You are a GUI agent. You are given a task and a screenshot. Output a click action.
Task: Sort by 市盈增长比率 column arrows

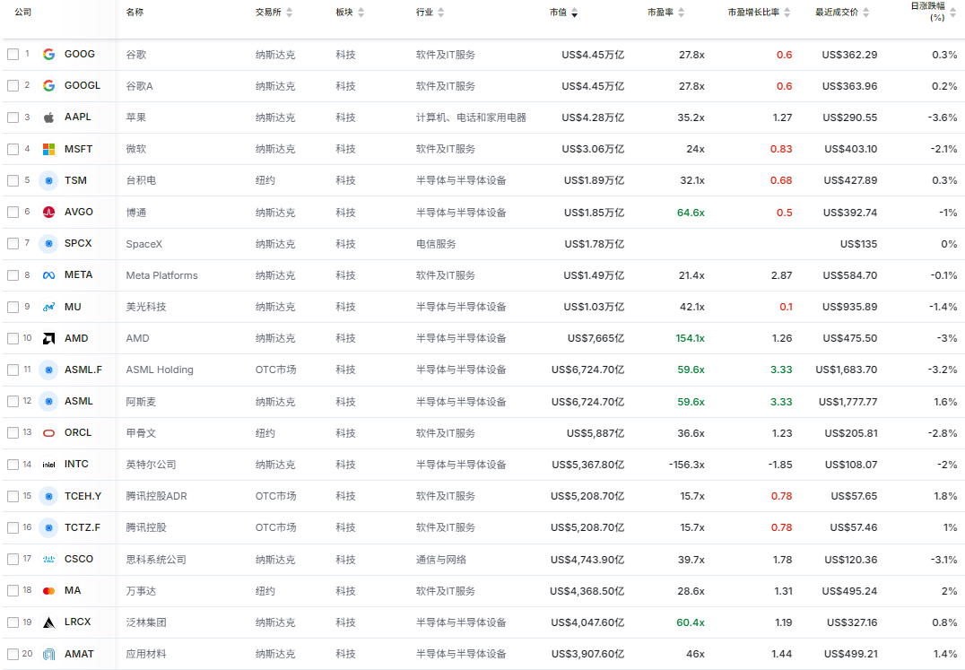point(787,13)
